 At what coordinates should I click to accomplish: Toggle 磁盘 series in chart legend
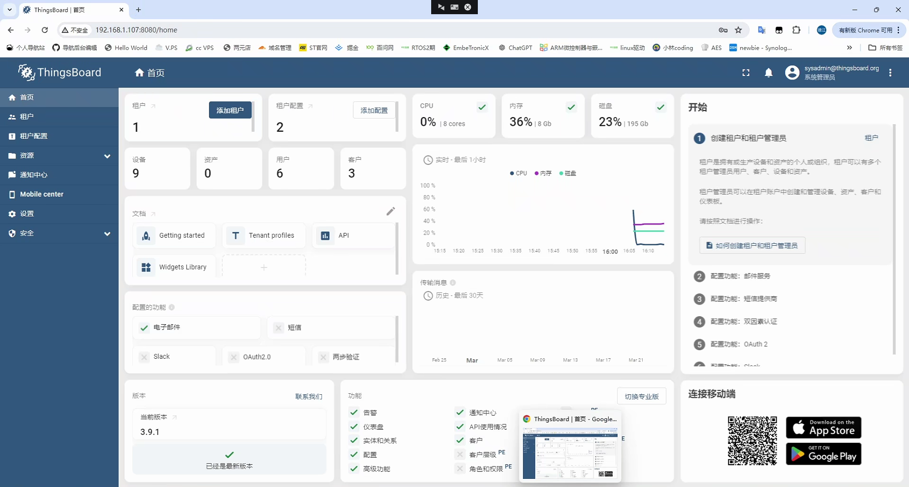point(568,173)
